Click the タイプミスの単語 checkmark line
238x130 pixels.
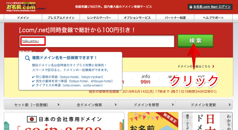(x=68, y=85)
